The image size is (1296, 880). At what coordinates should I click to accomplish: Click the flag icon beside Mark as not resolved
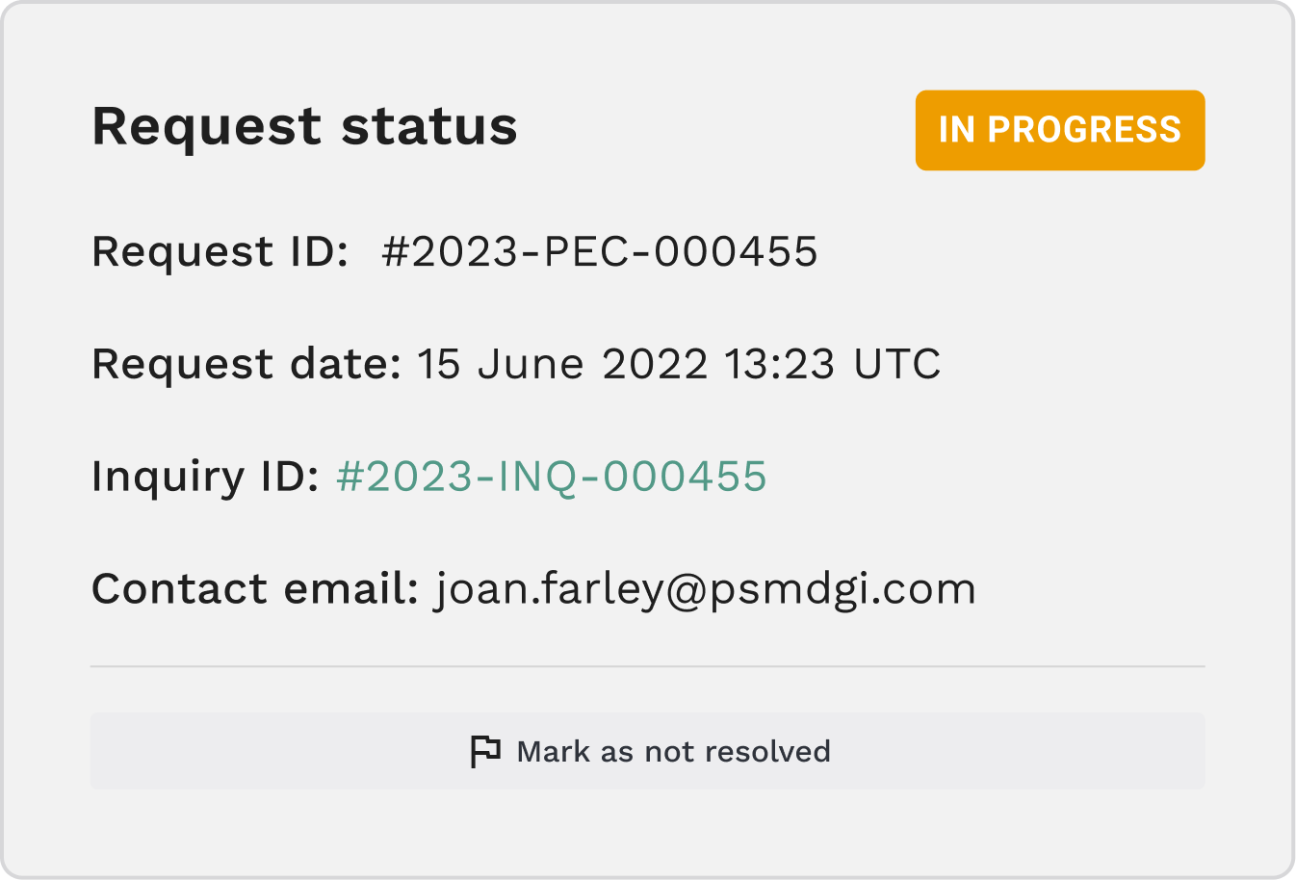pos(485,751)
